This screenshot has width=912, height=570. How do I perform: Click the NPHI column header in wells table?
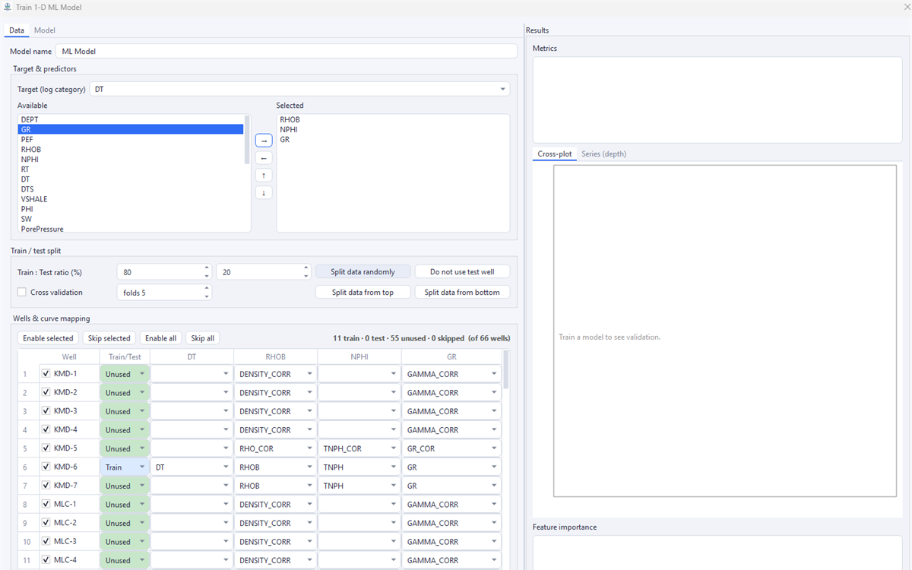coord(359,356)
